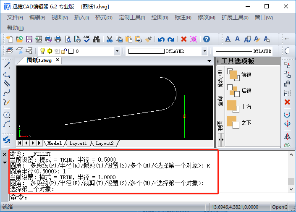
Task: Select the Spline curve tool on left toolbar
Action: (x=7, y=92)
